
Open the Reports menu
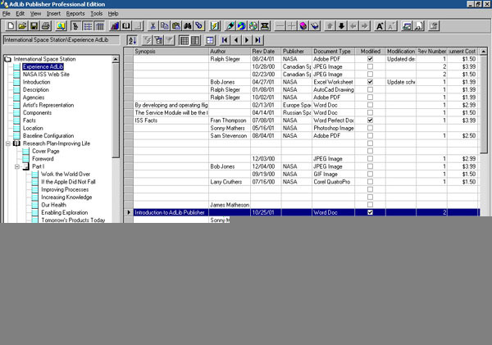pos(75,13)
